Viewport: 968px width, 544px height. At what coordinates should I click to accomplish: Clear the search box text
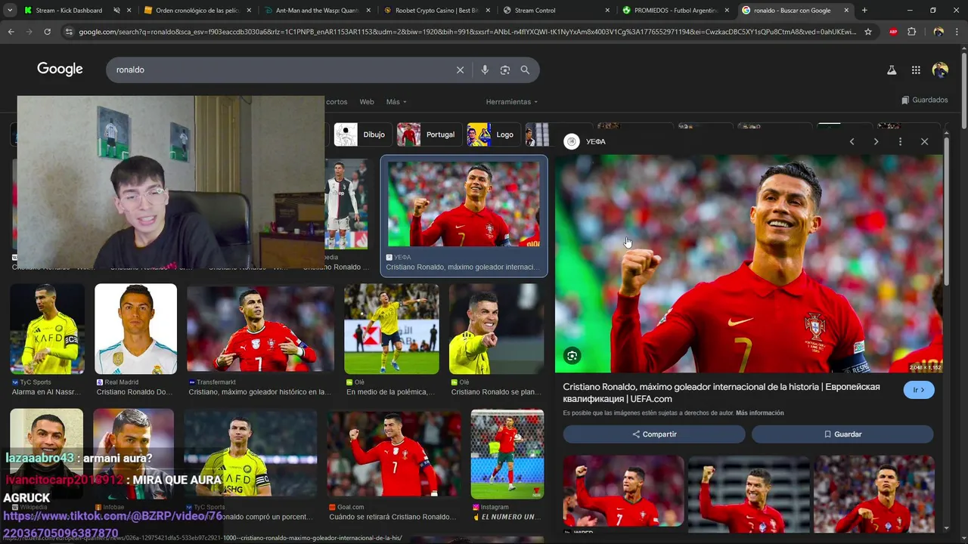click(460, 70)
